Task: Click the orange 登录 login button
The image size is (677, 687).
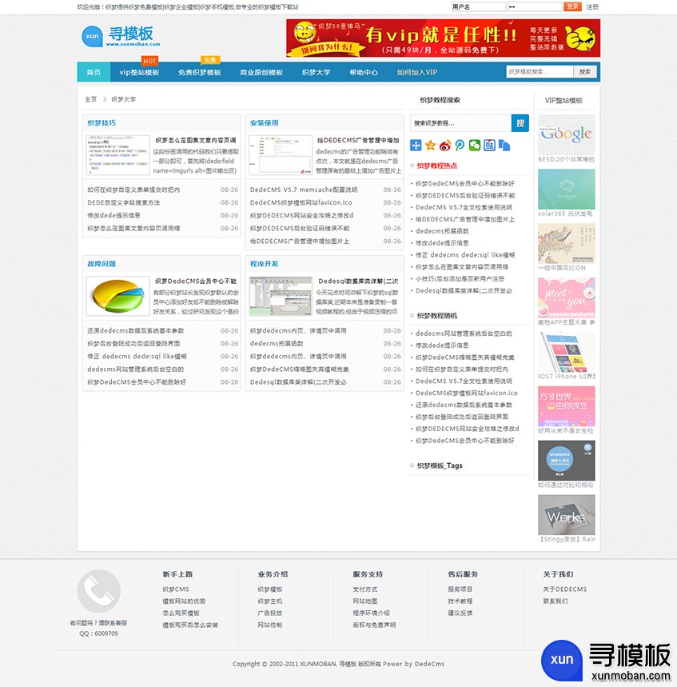Action: (x=572, y=6)
